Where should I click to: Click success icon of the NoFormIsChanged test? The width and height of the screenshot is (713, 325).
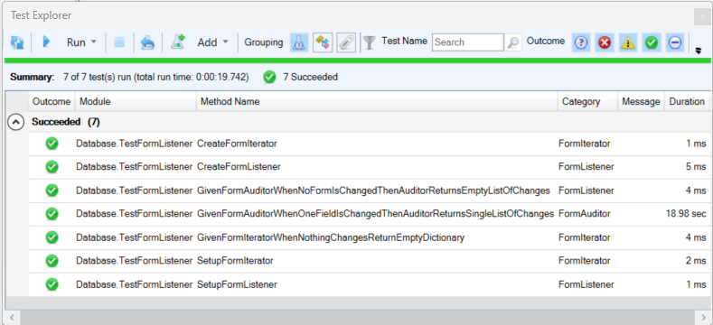coord(52,190)
